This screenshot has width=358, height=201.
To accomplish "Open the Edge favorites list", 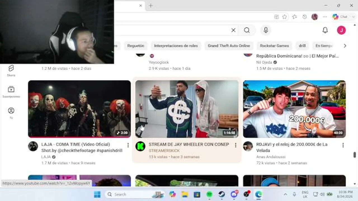I will [295, 17].
